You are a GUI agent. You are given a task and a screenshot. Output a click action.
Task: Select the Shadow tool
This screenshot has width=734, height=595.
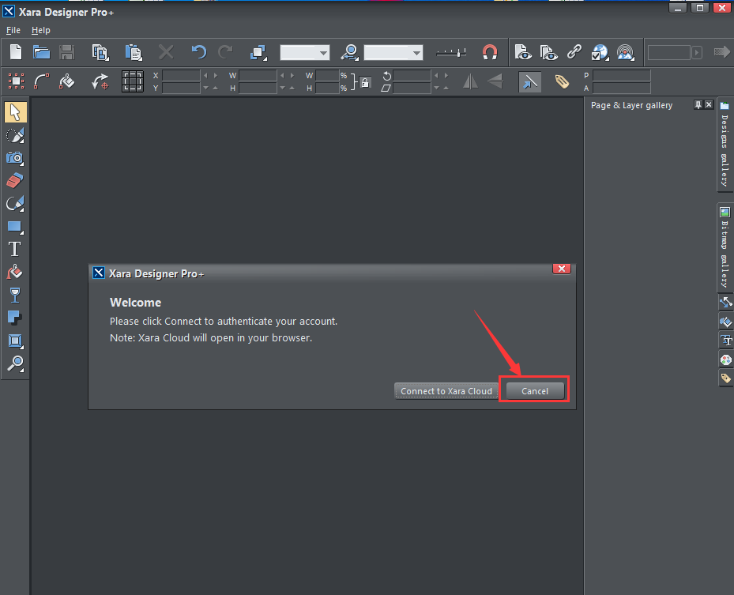pyautogui.click(x=15, y=318)
